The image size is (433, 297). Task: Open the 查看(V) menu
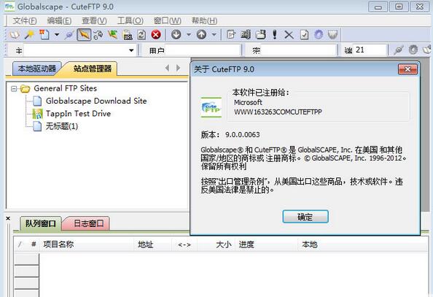[94, 20]
